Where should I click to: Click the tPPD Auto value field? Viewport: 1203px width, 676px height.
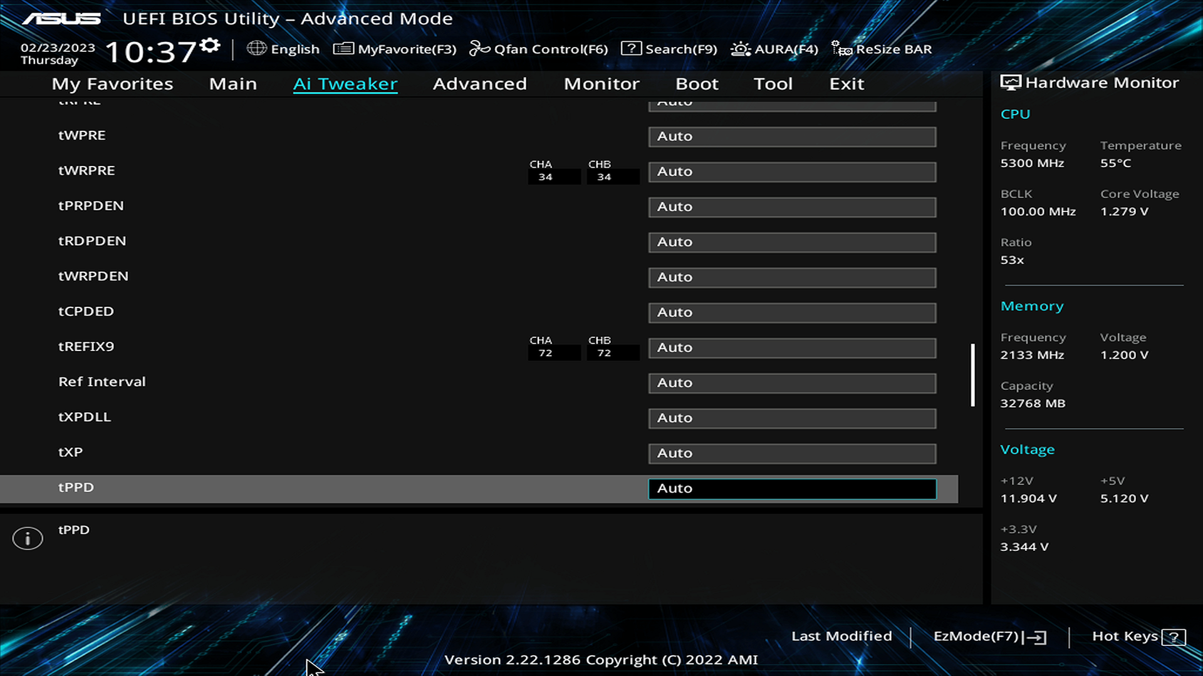pyautogui.click(x=792, y=489)
